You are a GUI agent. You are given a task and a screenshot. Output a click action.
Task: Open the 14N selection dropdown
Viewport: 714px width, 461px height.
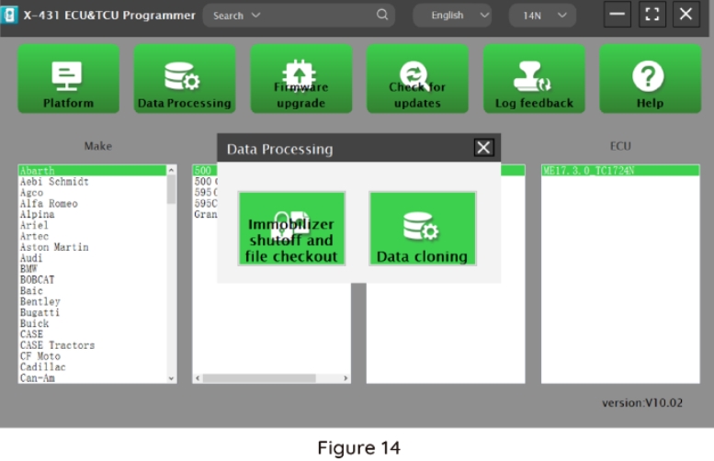(x=542, y=16)
